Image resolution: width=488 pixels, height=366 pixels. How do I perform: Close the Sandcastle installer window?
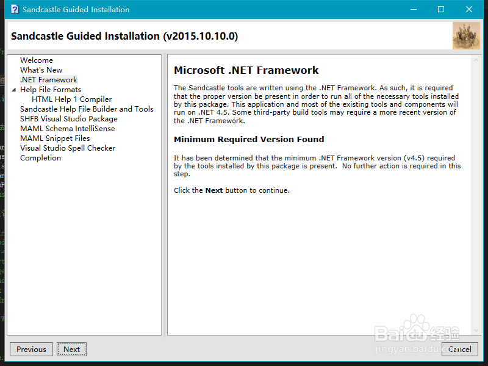click(x=469, y=9)
